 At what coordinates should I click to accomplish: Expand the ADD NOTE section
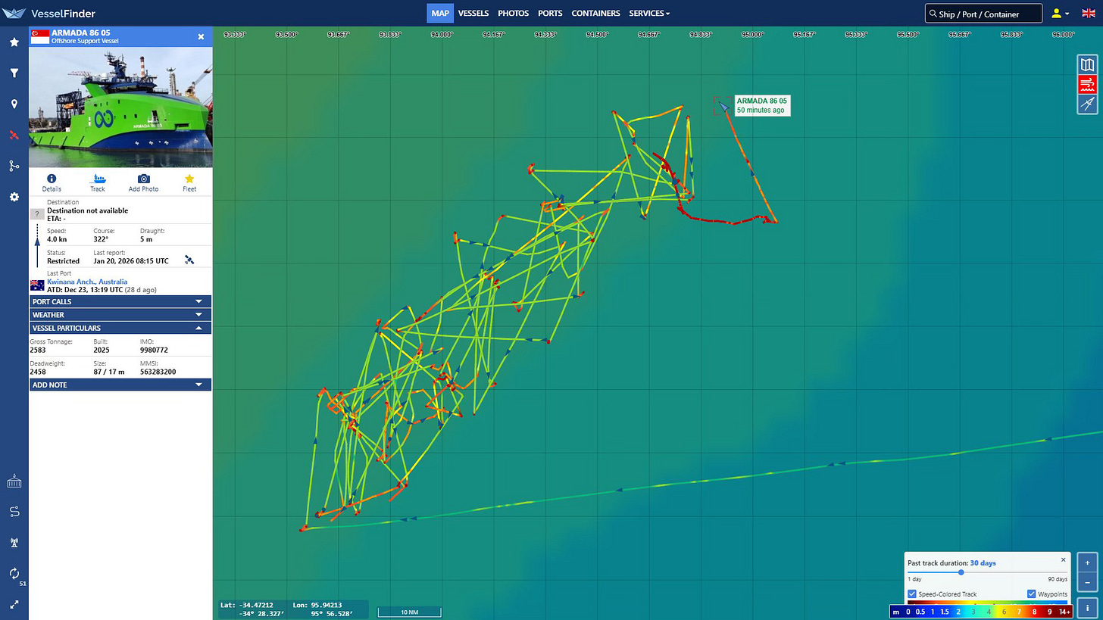pos(120,385)
